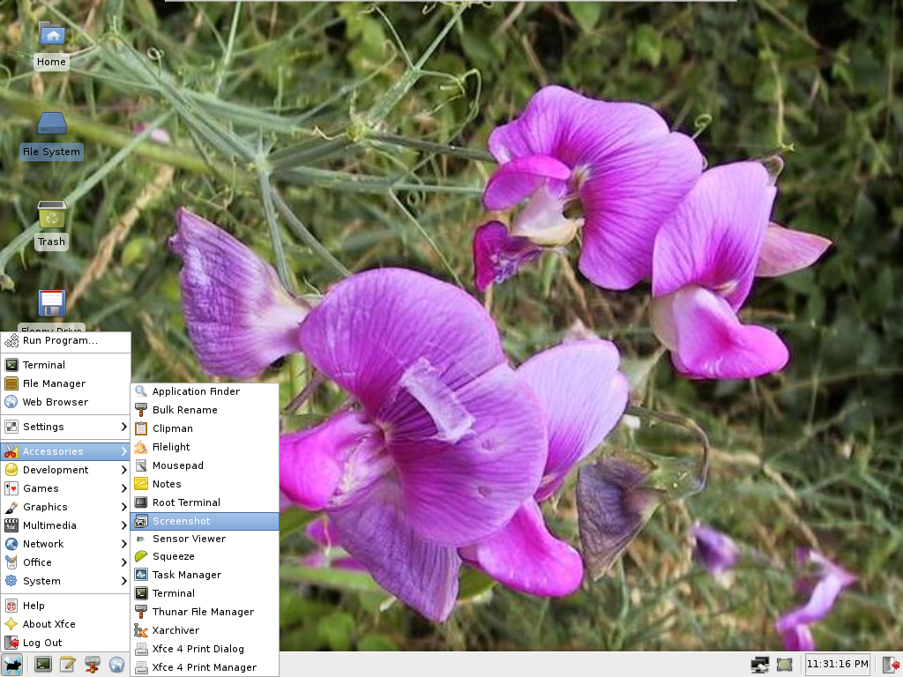Viewport: 903px width, 677px height.
Task: Launch Application Finder from Accessories
Action: (x=205, y=391)
